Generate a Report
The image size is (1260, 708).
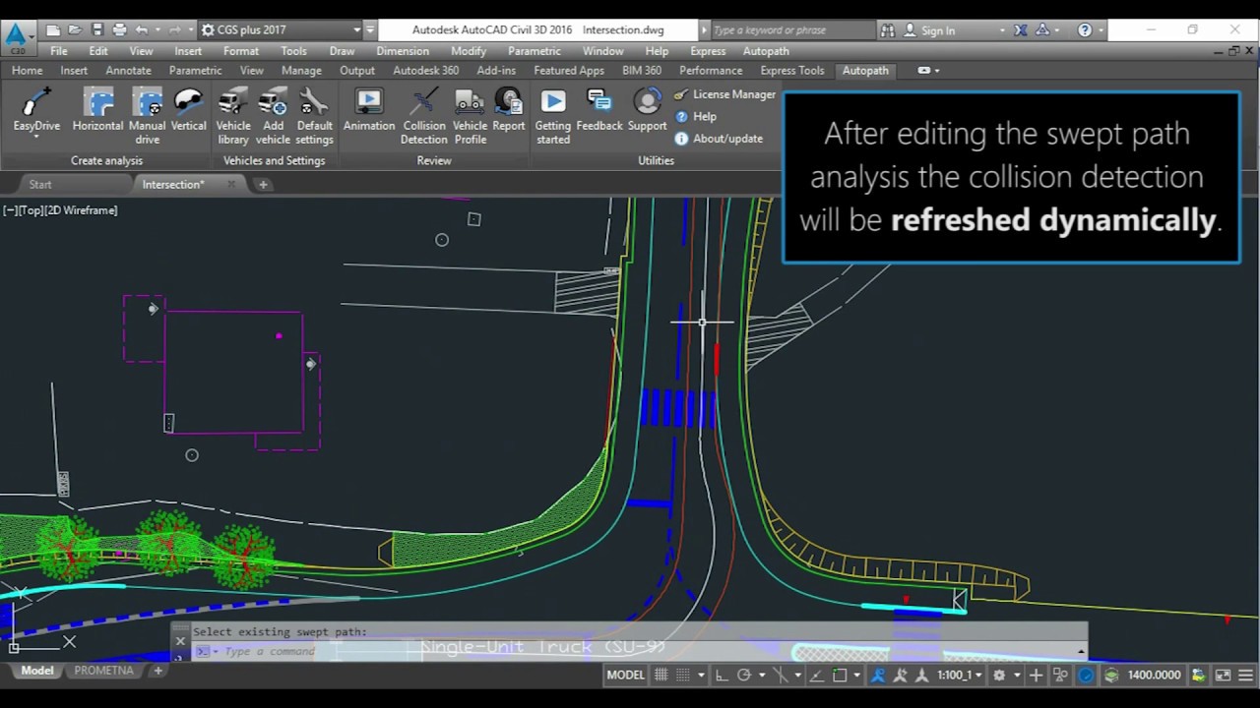pyautogui.click(x=509, y=110)
